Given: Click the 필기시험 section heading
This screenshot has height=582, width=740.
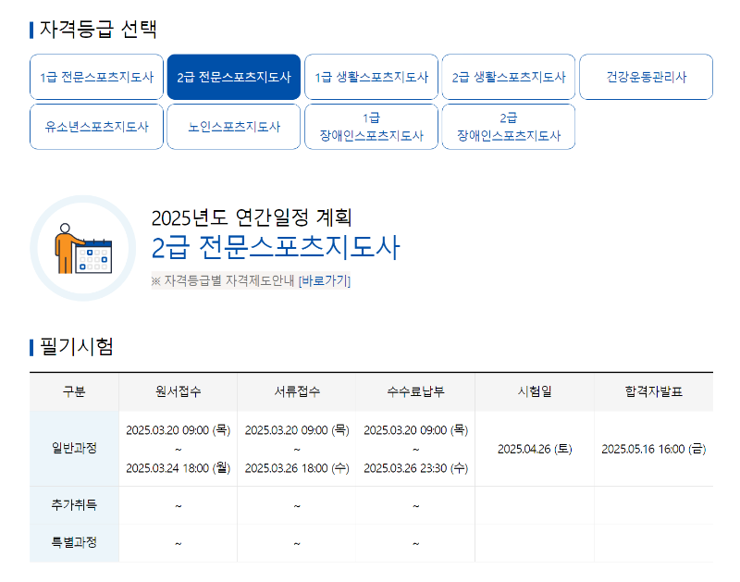Looking at the screenshot, I should pos(76,347).
